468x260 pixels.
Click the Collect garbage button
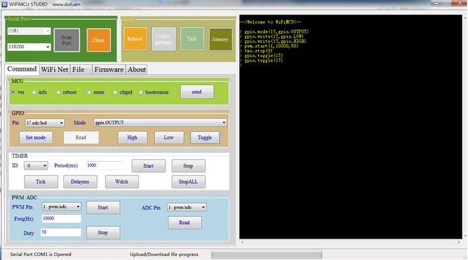pos(163,39)
